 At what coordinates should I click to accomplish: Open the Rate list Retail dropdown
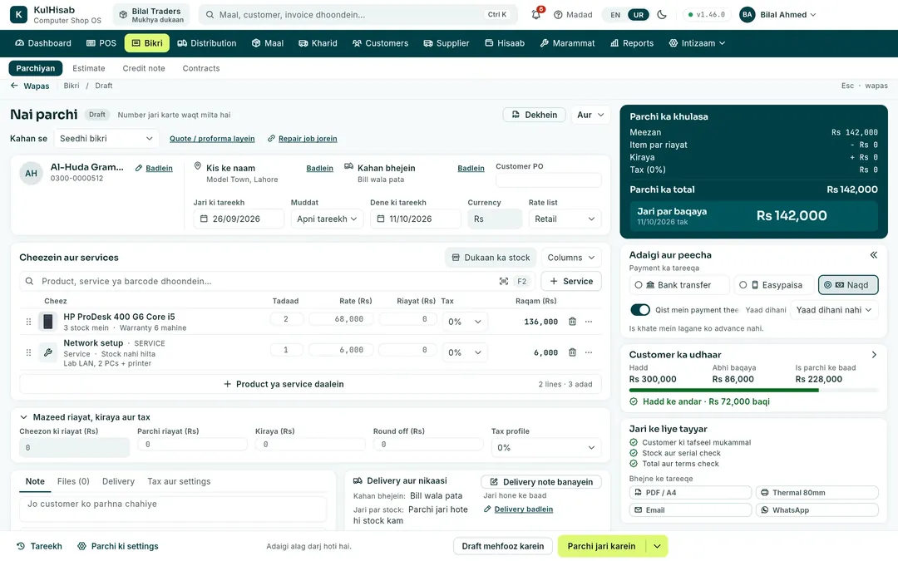coord(565,219)
